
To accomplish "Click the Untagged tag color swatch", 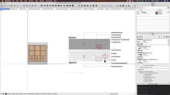I will (156, 12).
